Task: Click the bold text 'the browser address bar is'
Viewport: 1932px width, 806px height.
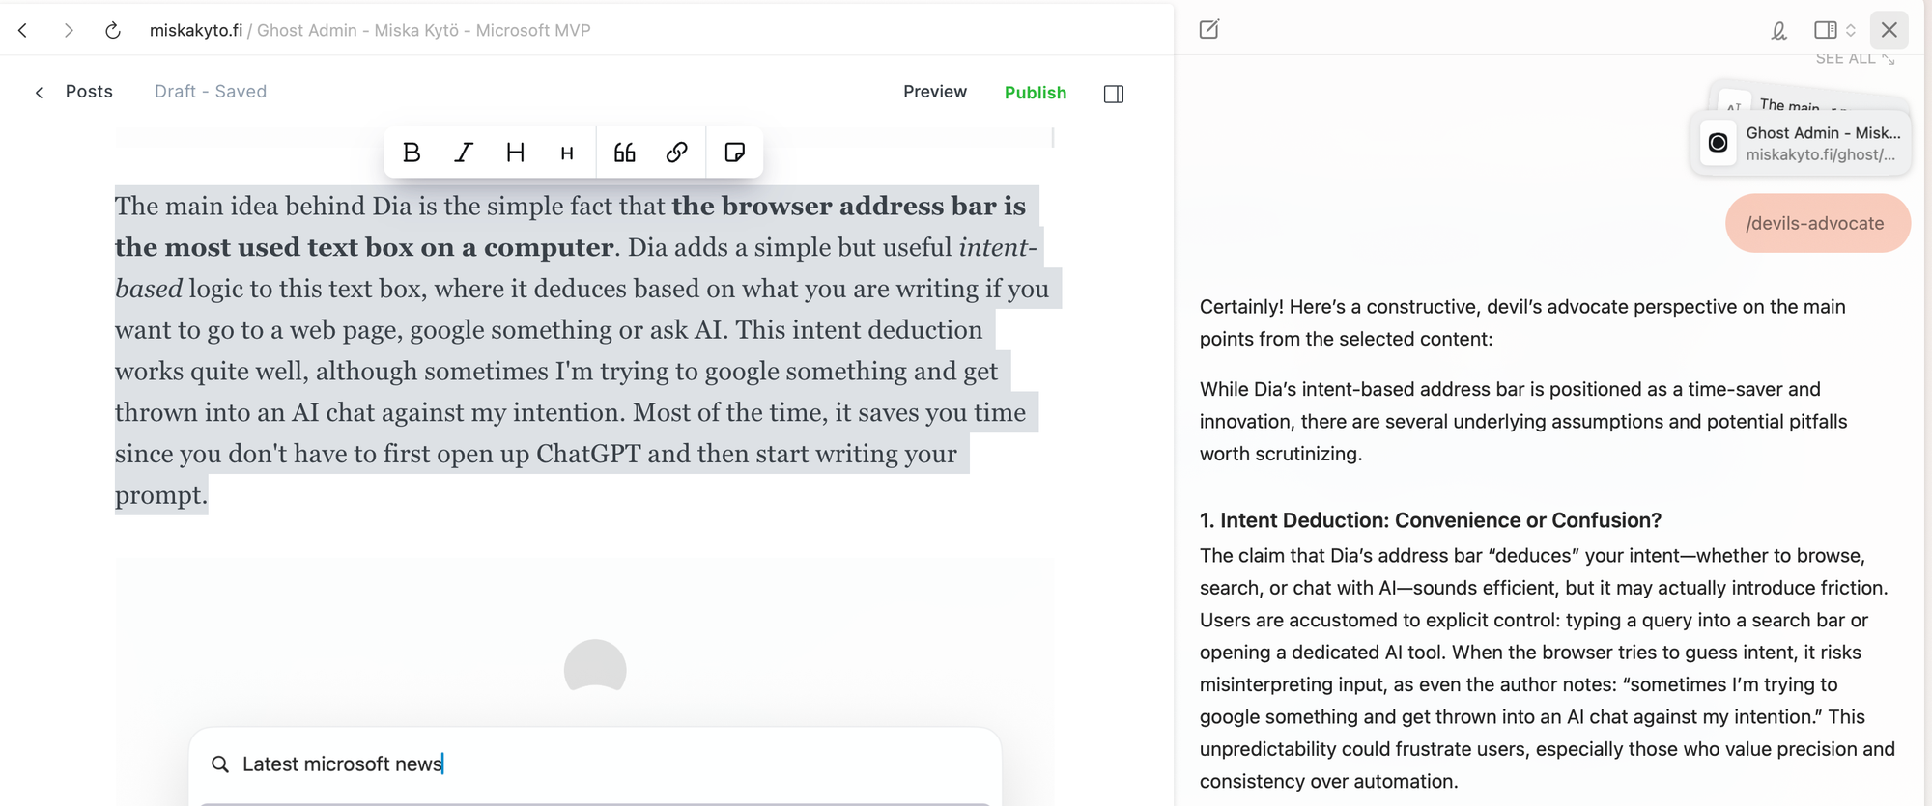Action: coord(848,206)
